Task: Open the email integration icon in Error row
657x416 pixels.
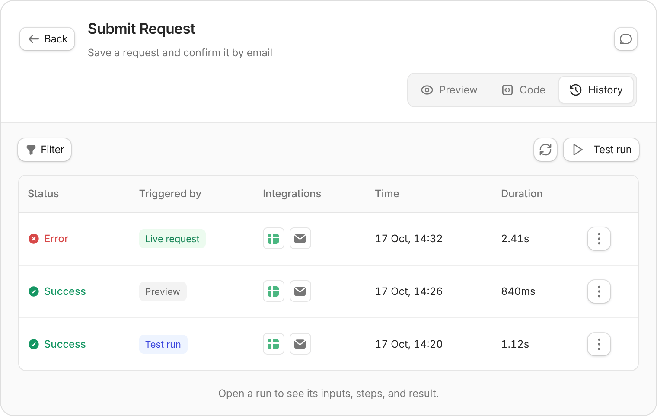Action: coord(300,239)
